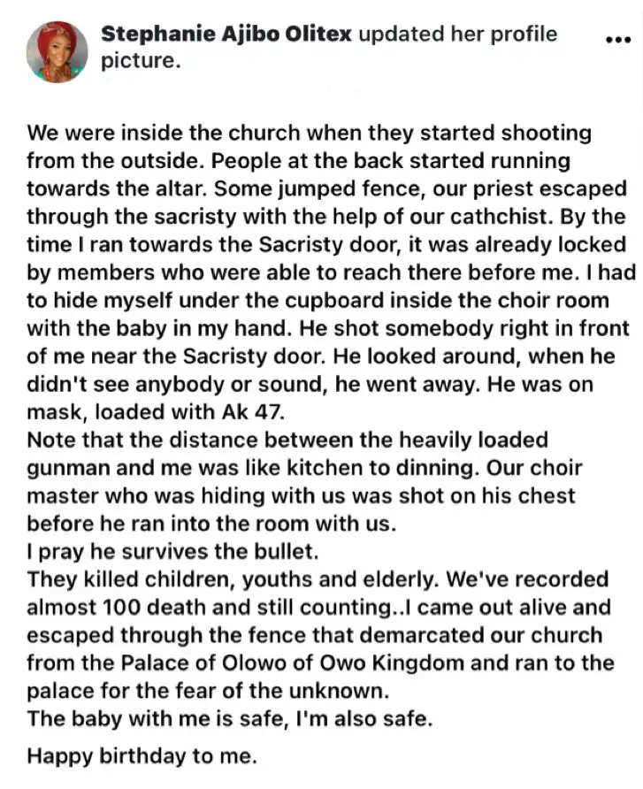Open the three-dot post options menu
The height and width of the screenshot is (789, 643).
click(618, 40)
